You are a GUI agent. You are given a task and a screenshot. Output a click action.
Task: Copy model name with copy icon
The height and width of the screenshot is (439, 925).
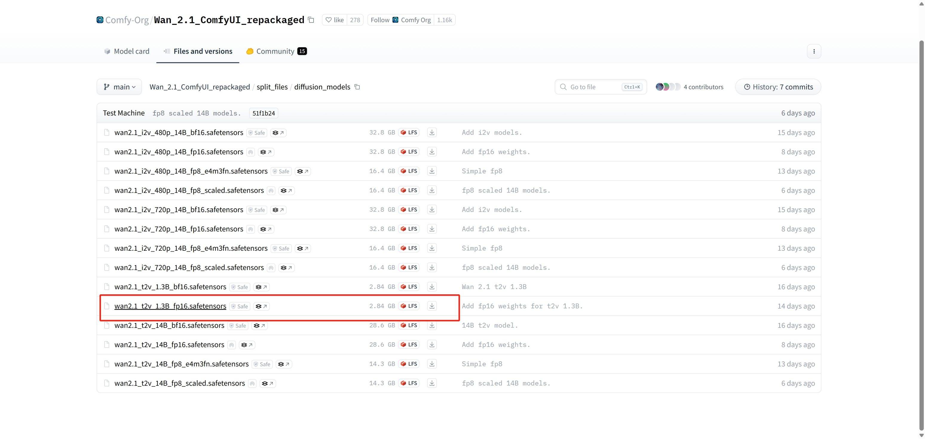(311, 20)
